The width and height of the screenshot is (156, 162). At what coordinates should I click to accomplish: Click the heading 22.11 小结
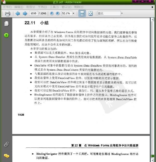[36, 23]
